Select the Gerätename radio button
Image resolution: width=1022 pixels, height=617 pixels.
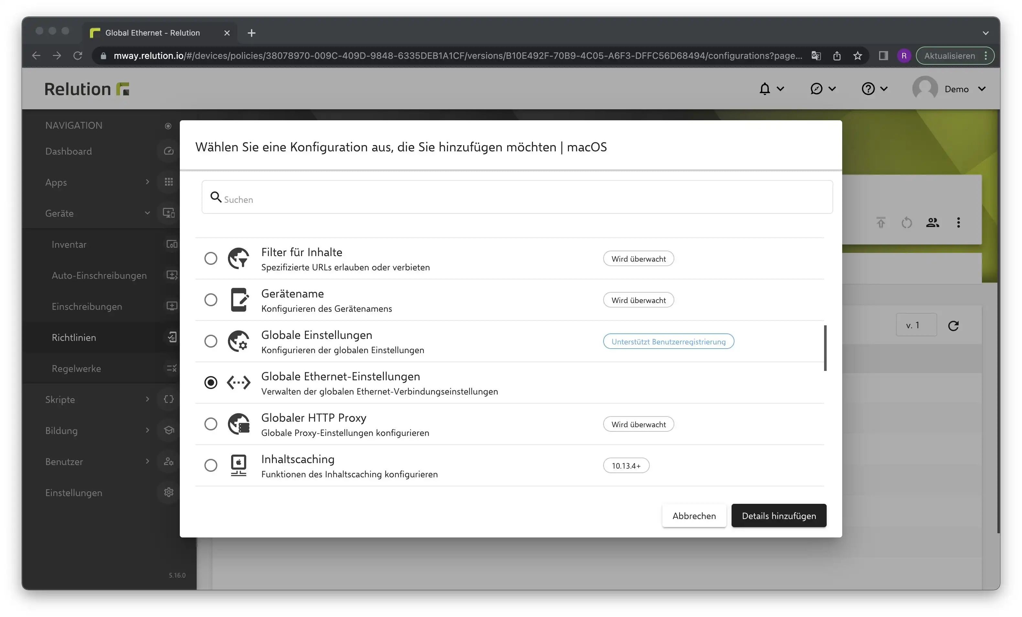[211, 300]
